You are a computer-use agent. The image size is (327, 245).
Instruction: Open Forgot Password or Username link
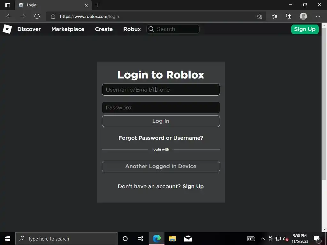[161, 138]
